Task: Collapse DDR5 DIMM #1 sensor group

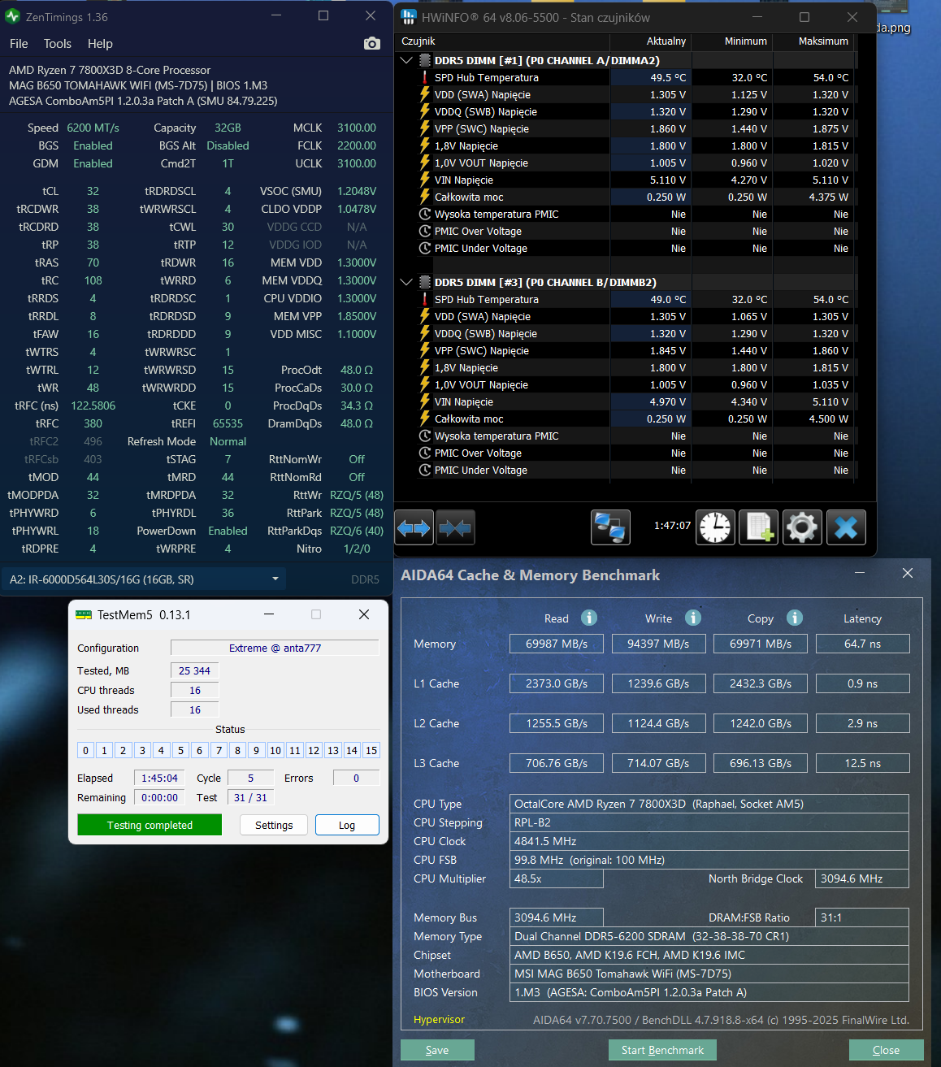Action: coord(406,60)
